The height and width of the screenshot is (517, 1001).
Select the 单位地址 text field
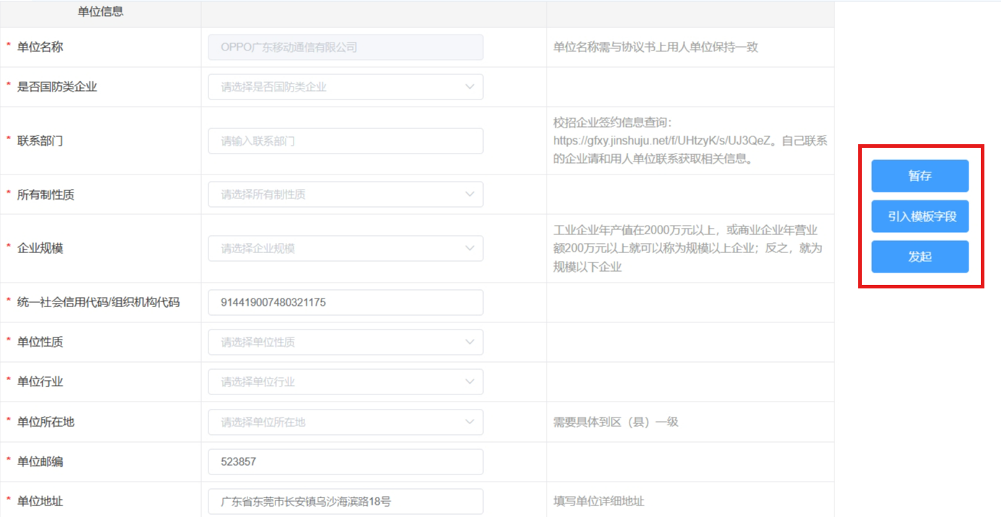(x=345, y=501)
